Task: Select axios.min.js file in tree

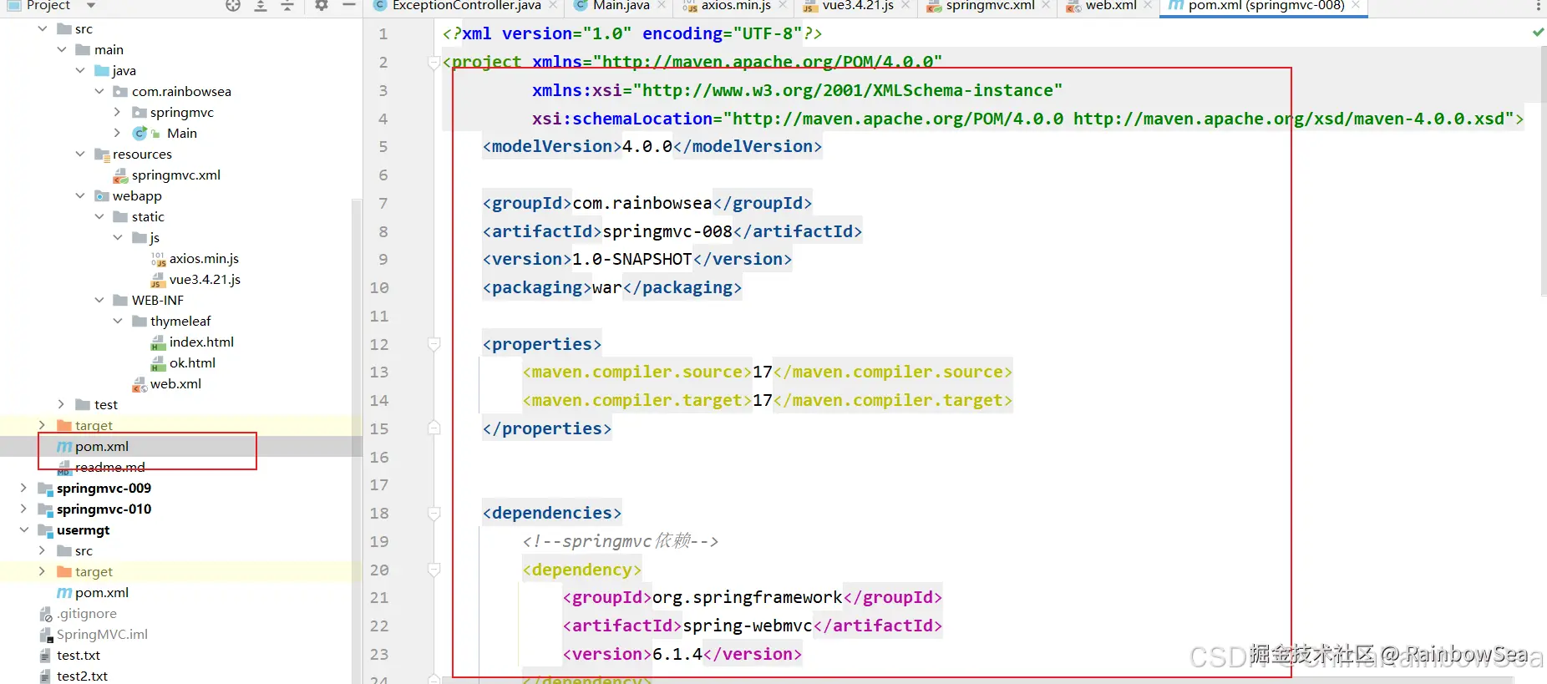Action: pyautogui.click(x=204, y=258)
